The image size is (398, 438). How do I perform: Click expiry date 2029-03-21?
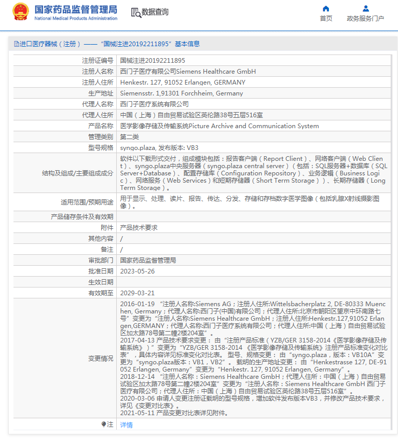pyautogui.click(x=138, y=293)
